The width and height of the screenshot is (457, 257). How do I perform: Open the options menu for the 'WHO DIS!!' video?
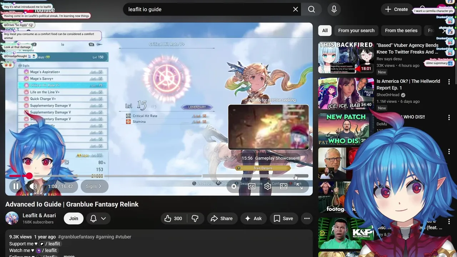[449, 117]
